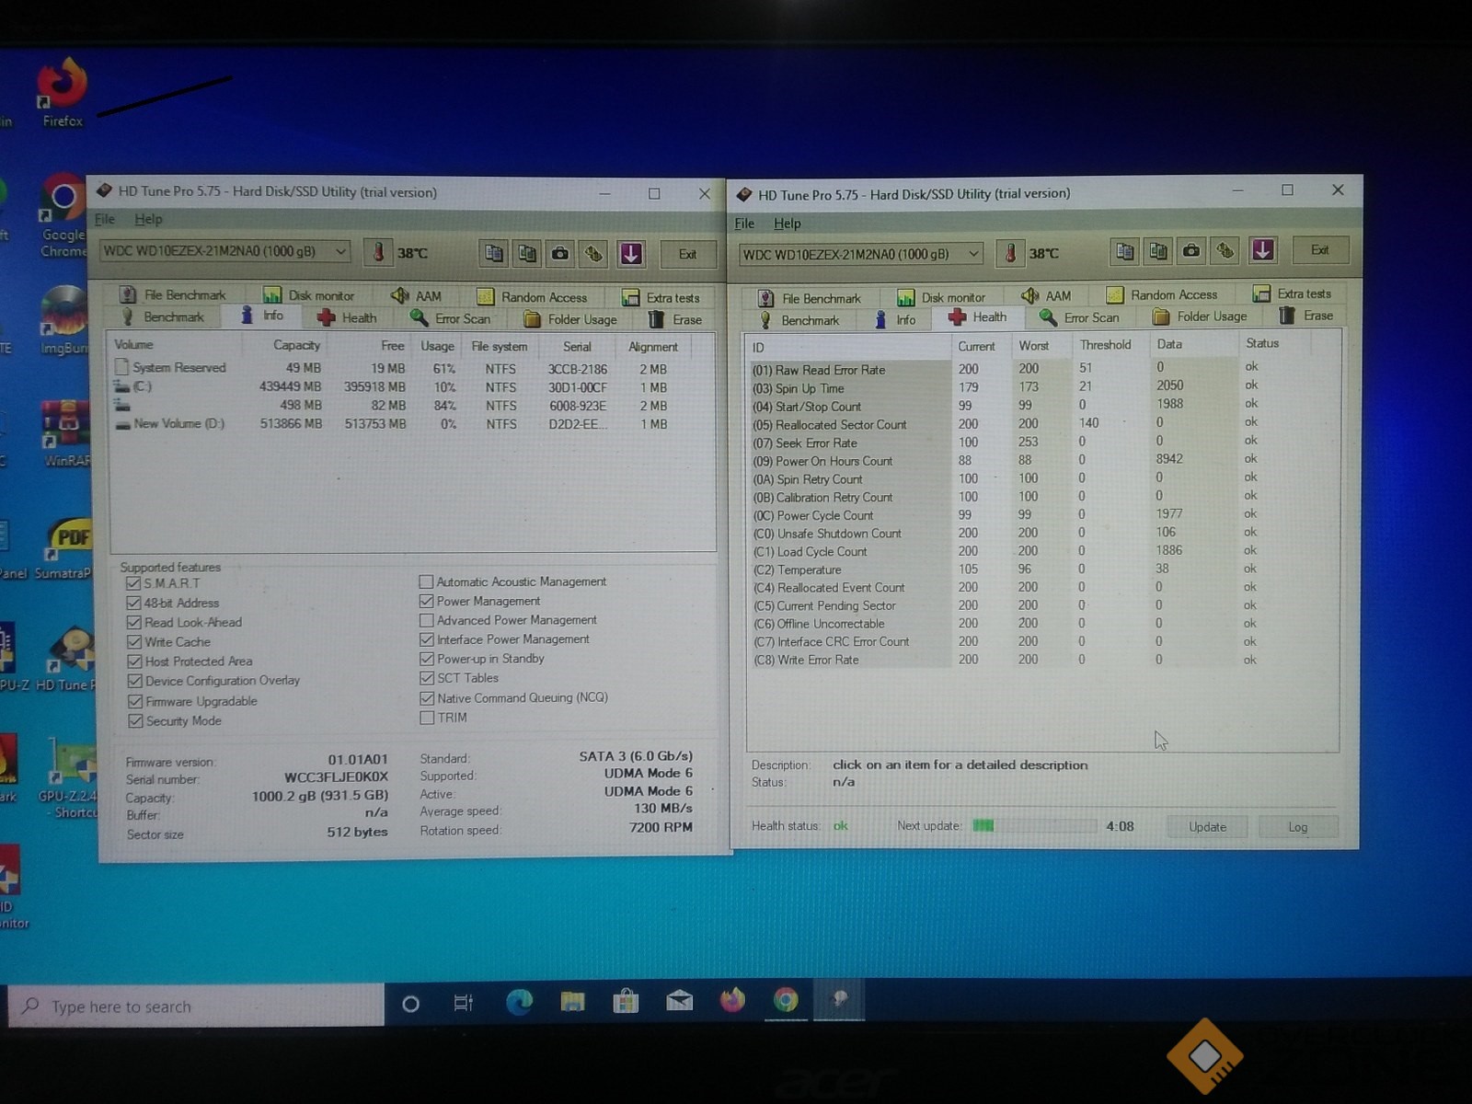Select the System Reserved volume row
Viewport: 1472px width, 1104px height.
pyautogui.click(x=411, y=368)
